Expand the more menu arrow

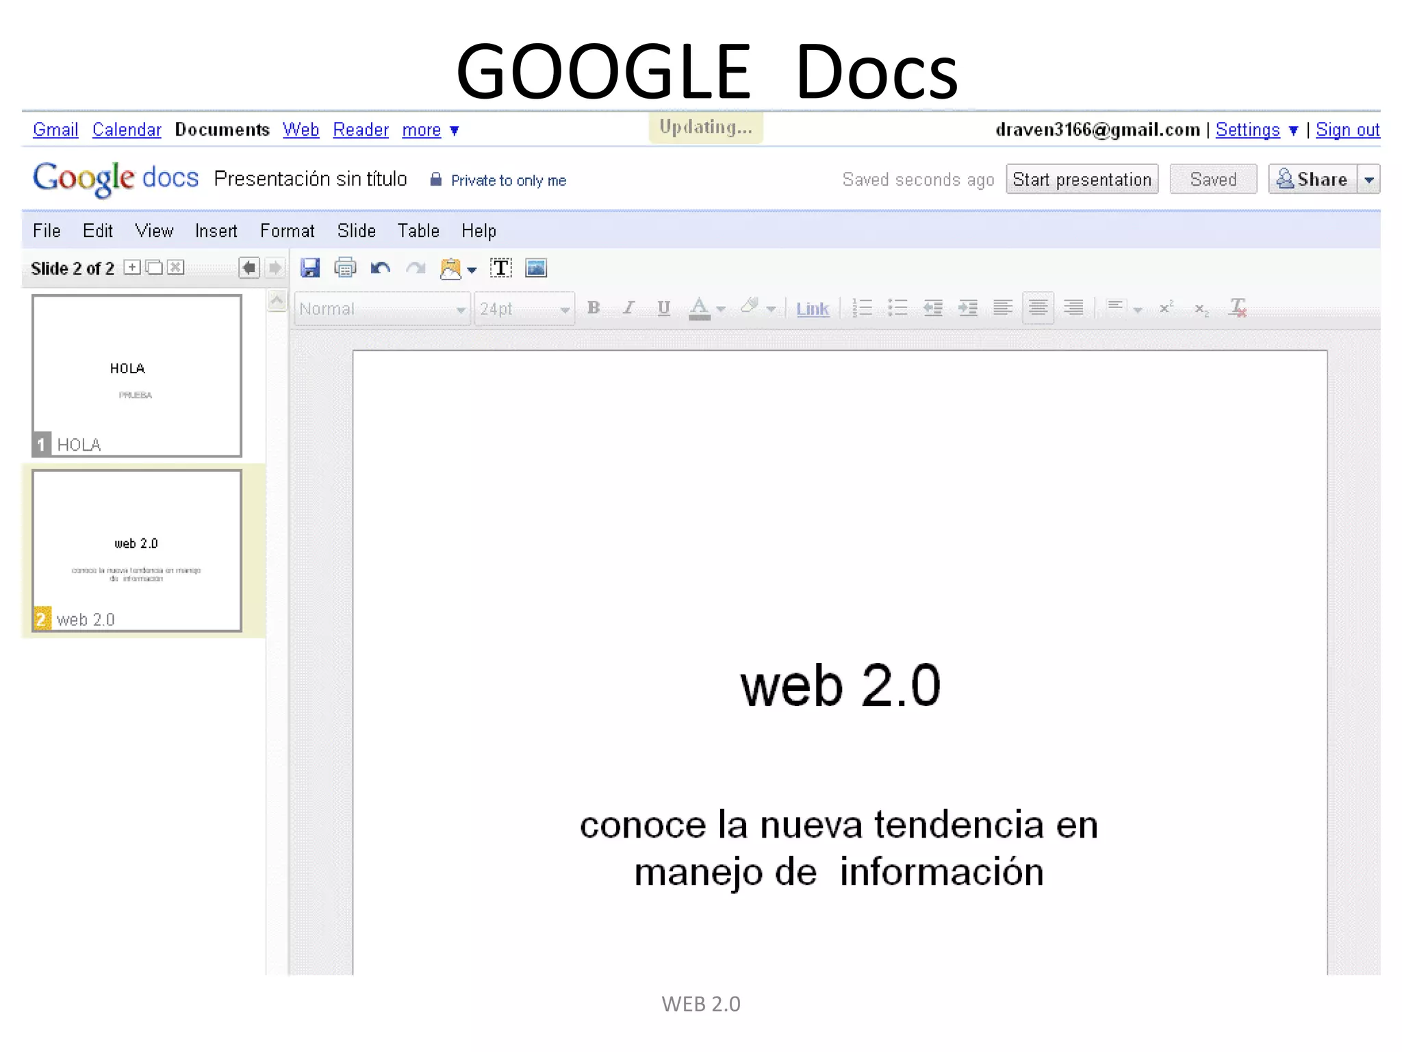(x=454, y=130)
